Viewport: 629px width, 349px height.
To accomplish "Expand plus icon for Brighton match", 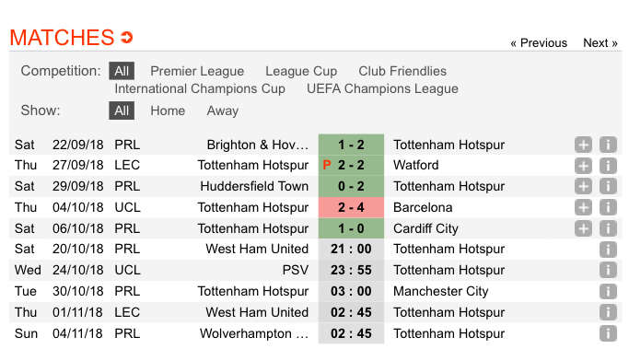I will pyautogui.click(x=583, y=145).
